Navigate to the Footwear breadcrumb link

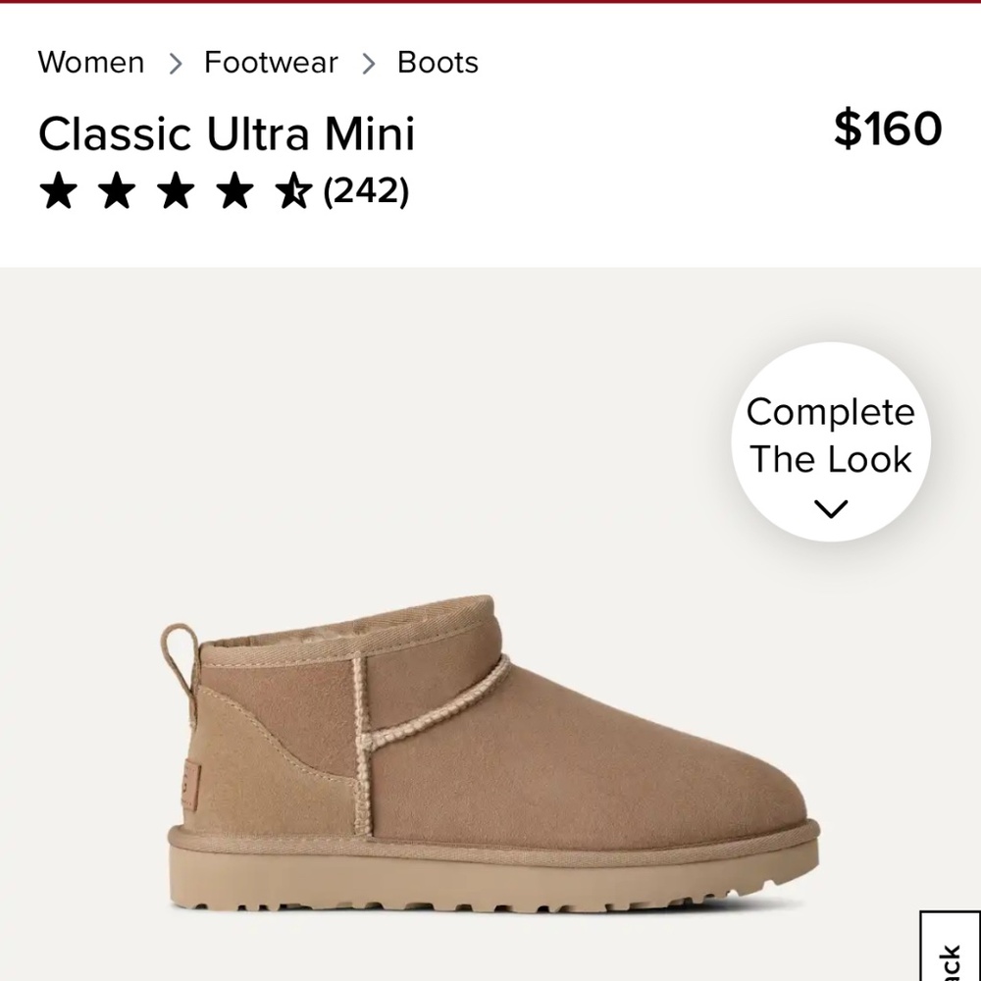269,62
